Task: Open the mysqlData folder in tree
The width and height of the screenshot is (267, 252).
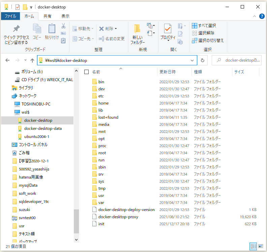Action: (25, 185)
